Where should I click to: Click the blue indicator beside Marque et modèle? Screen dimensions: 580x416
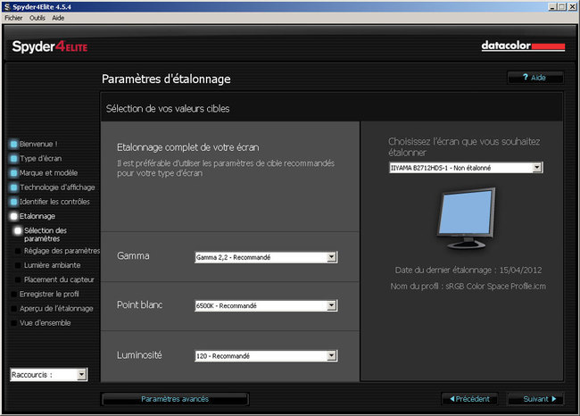click(13, 173)
